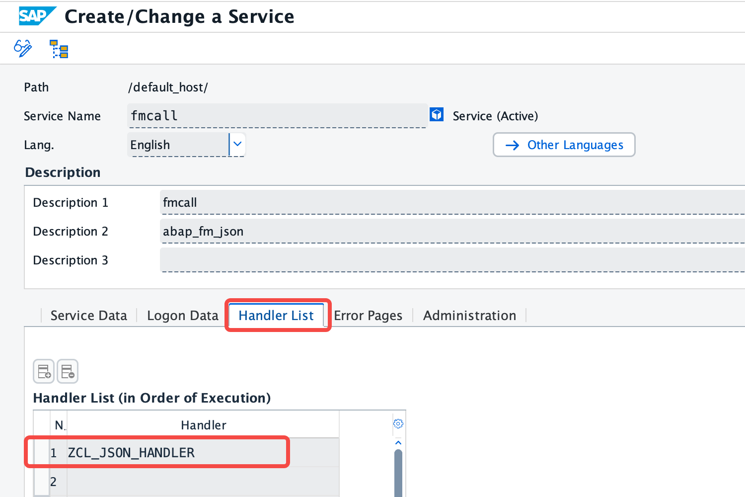Click the Create/Change a Service title
The width and height of the screenshot is (745, 497).
(x=179, y=16)
